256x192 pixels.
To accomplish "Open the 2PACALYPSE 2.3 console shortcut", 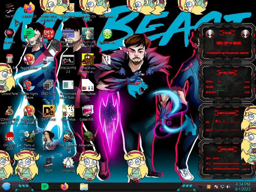I will tap(68, 64).
